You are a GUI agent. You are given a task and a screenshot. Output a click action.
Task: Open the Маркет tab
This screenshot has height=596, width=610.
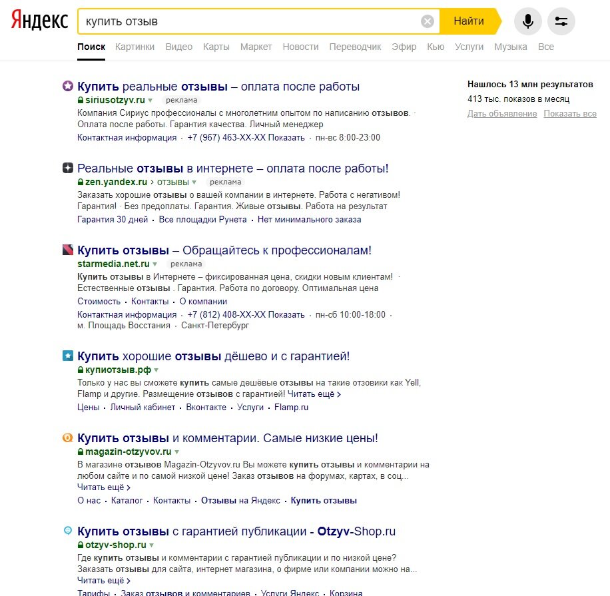pyautogui.click(x=256, y=47)
